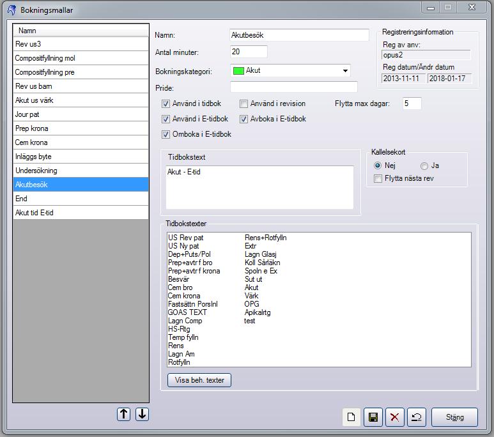
Task: Select US Ny pat in Tidbokstexter
Action: click(x=183, y=246)
